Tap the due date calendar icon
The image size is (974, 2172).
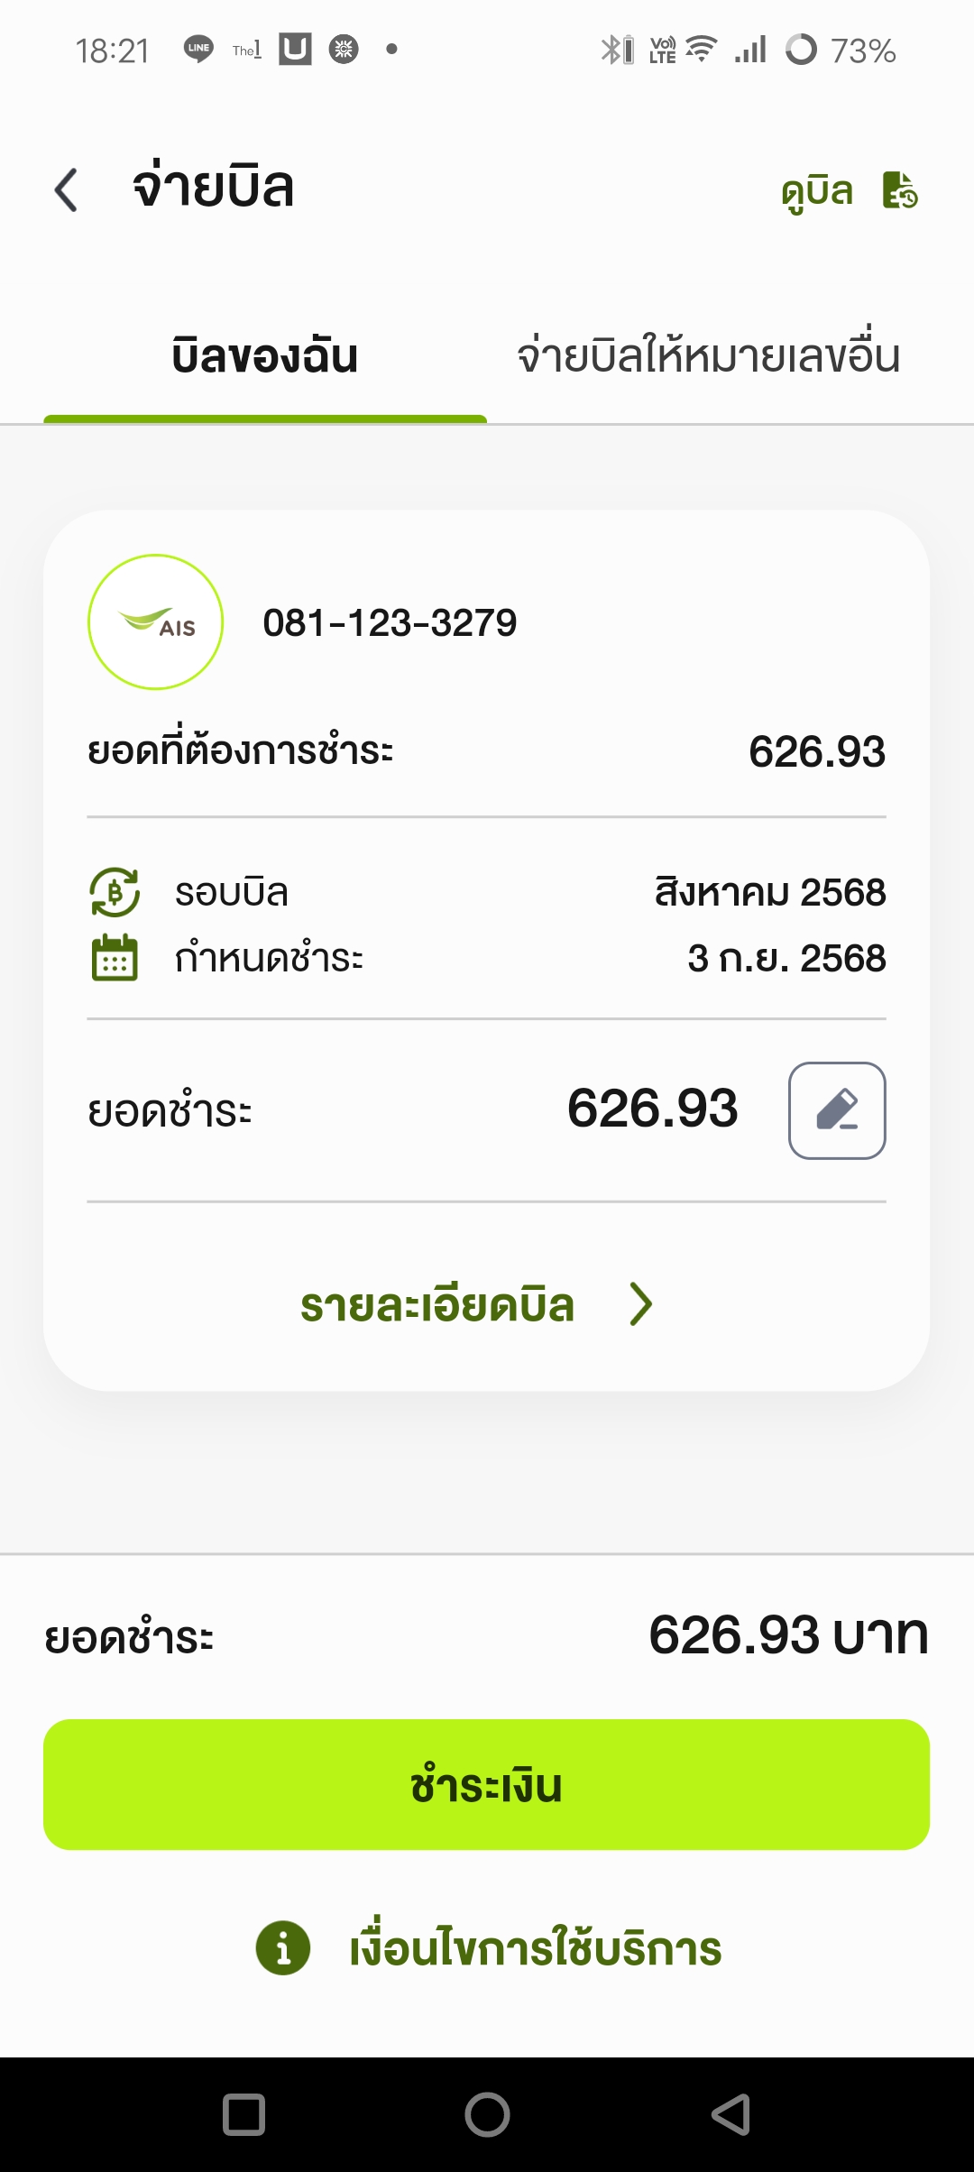(115, 957)
